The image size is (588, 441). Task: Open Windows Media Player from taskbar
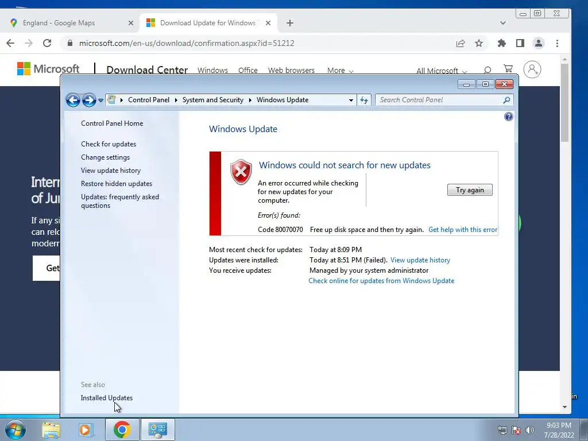(x=86, y=430)
